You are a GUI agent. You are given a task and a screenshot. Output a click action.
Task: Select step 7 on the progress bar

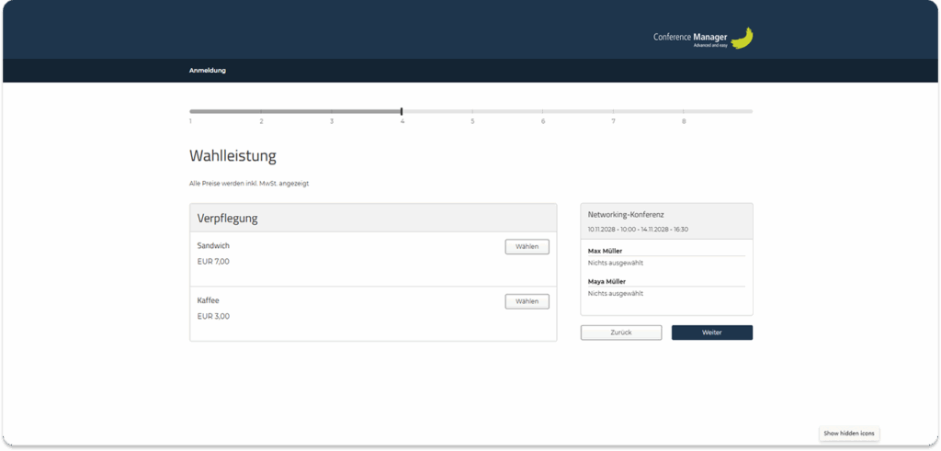coord(613,121)
